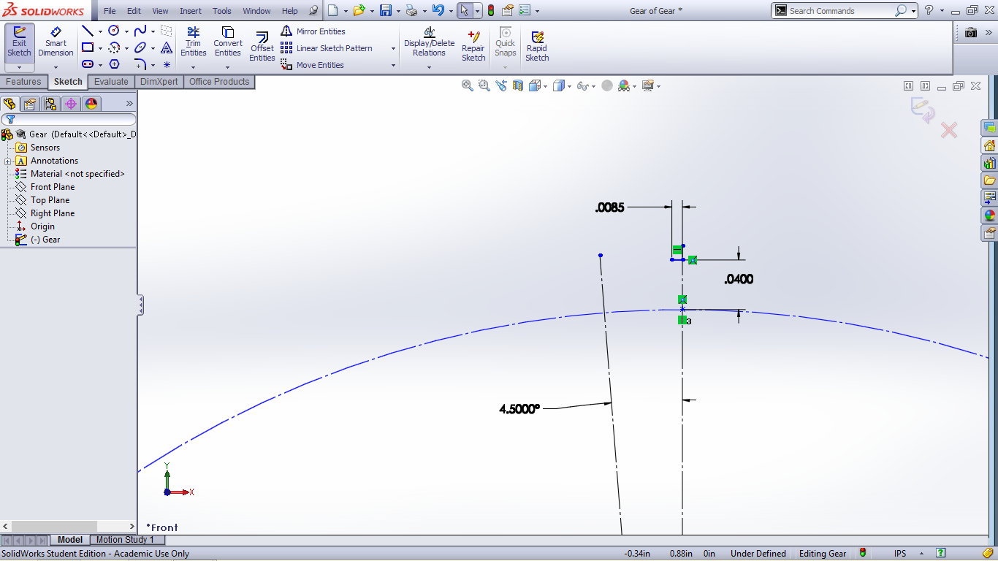Click the Motion Study 1 tab
This screenshot has height=561, width=998.
tap(125, 540)
